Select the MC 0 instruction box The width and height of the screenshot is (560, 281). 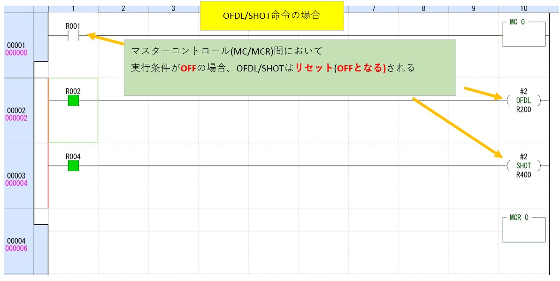click(524, 34)
